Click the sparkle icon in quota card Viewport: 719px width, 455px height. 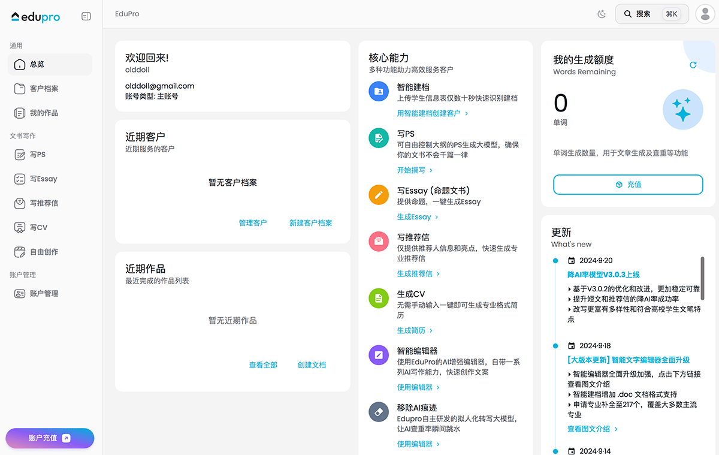(x=682, y=110)
